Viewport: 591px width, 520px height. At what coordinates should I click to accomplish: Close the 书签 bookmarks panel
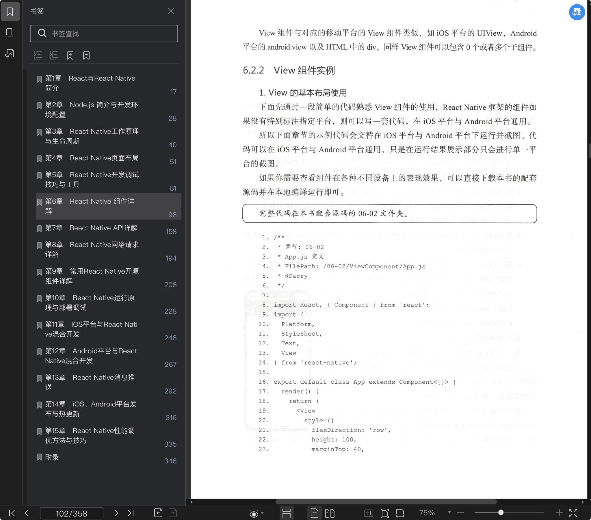(171, 11)
